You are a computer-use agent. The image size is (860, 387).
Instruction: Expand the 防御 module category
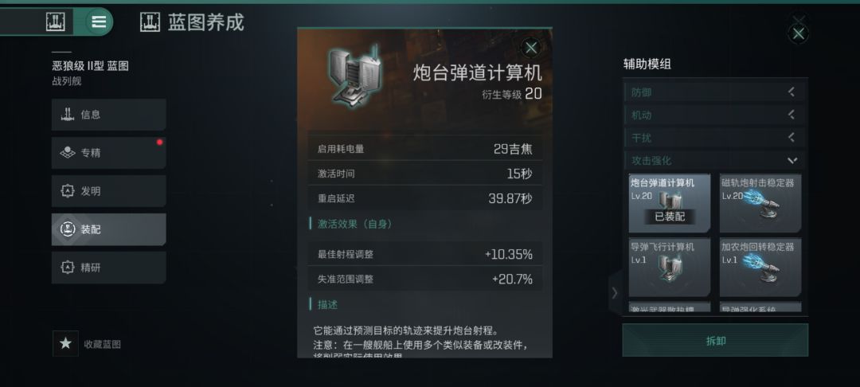(x=714, y=92)
